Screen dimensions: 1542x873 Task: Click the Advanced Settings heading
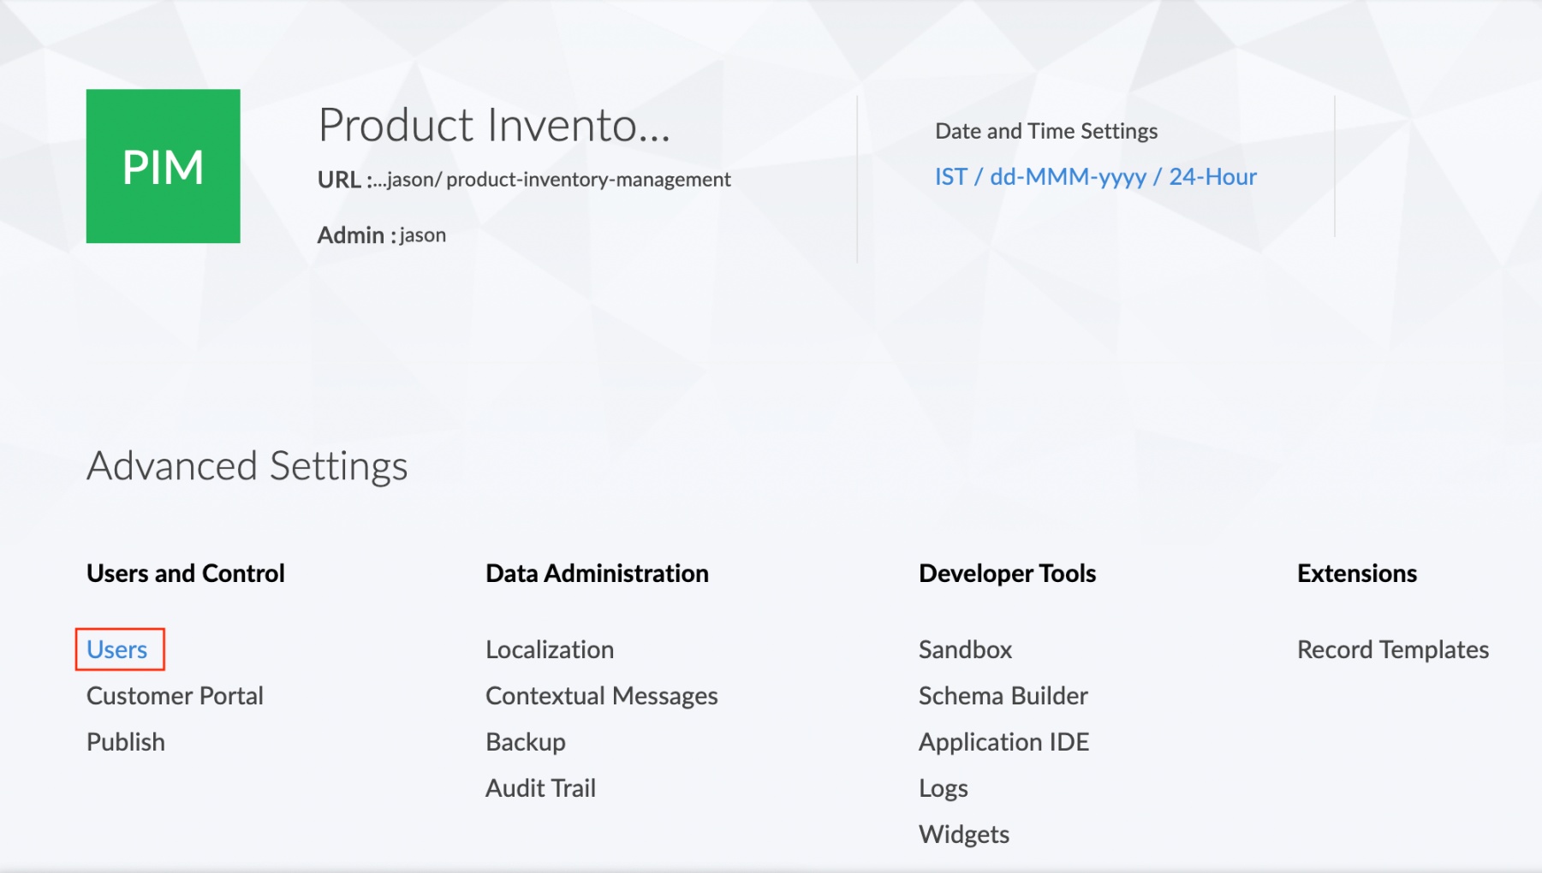pyautogui.click(x=247, y=466)
